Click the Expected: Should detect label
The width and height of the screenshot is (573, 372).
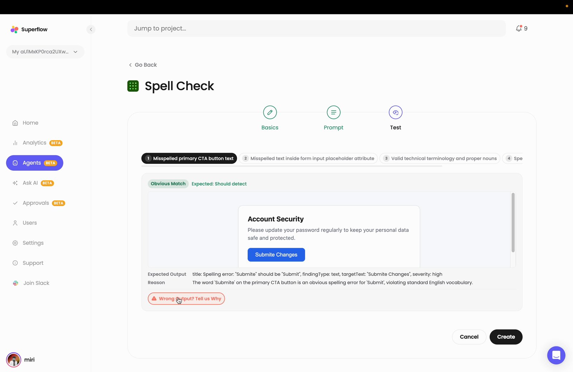click(x=219, y=184)
